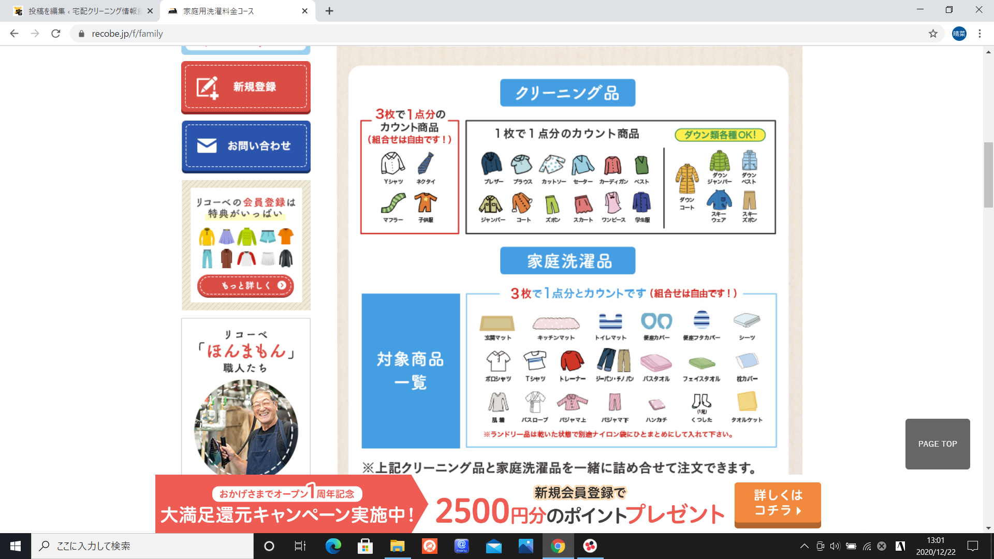Click the 詳しくはコチラ campaign button
This screenshot has width=994, height=559.
coord(778,504)
